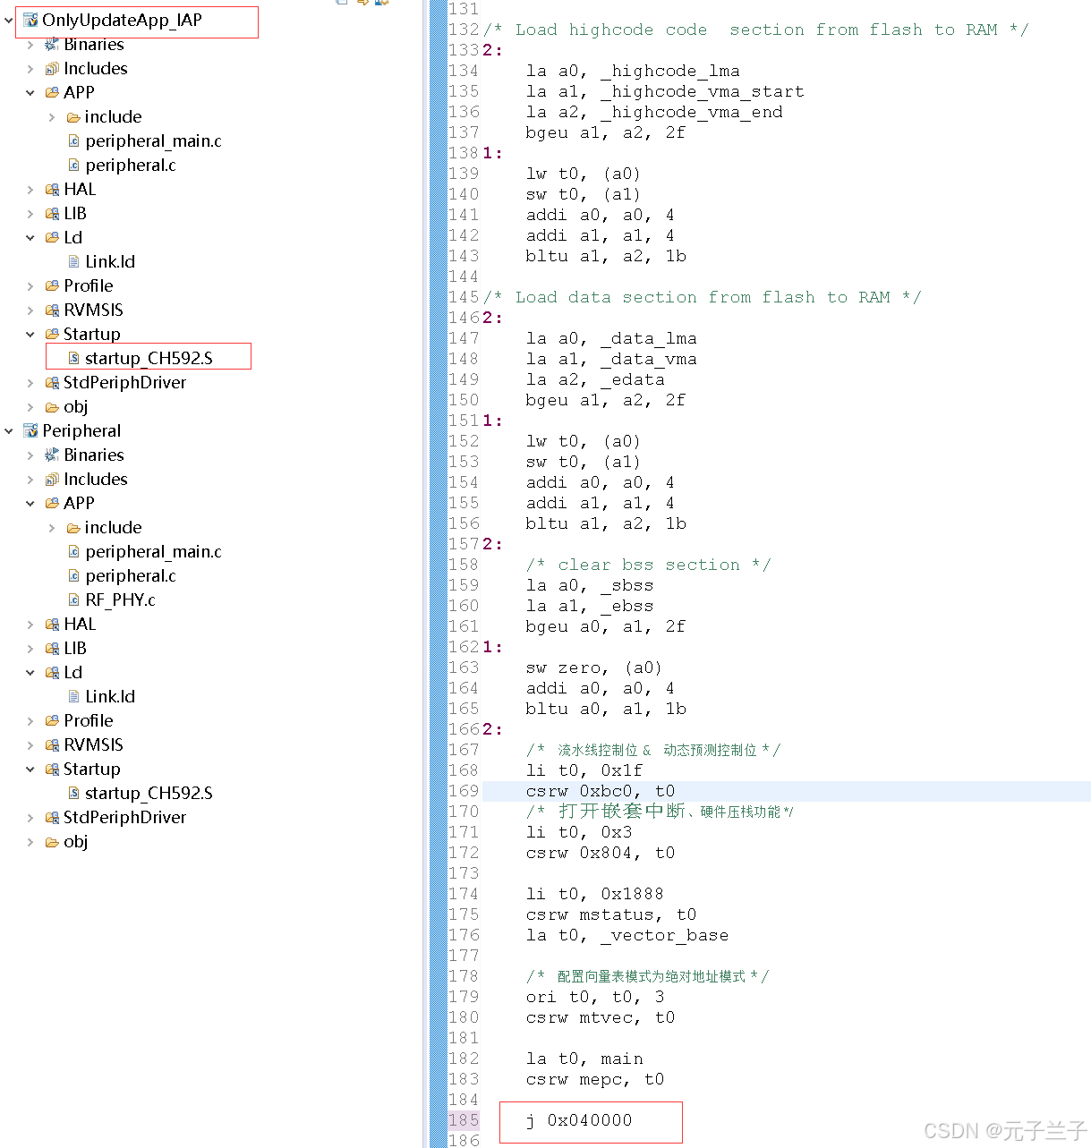This screenshot has width=1091, height=1148.
Task: Expand Profile folder in OnlyUpdateApp_IAP project
Action: pyautogui.click(x=30, y=285)
